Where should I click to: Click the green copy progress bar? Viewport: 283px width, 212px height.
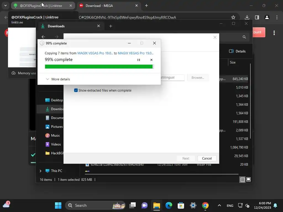coord(99,67)
